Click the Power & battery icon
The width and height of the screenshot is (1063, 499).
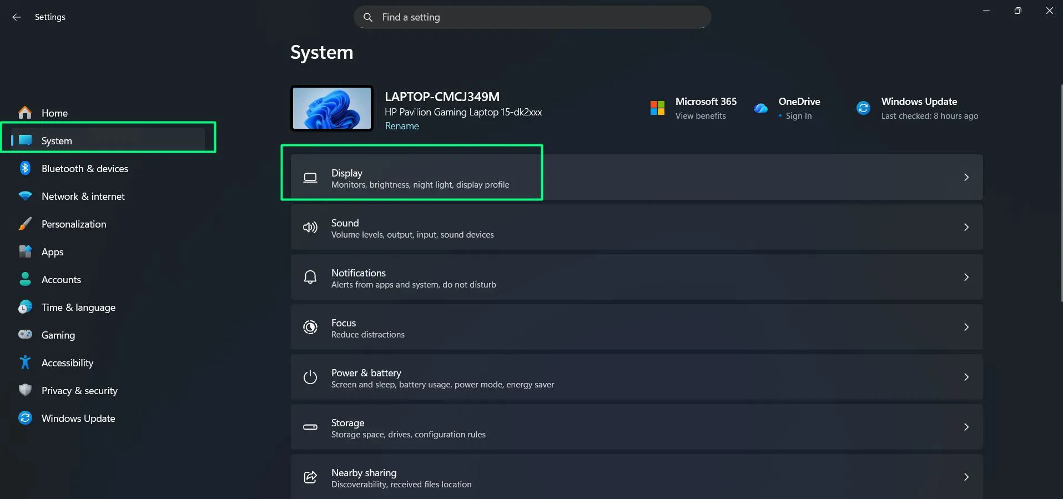click(310, 377)
